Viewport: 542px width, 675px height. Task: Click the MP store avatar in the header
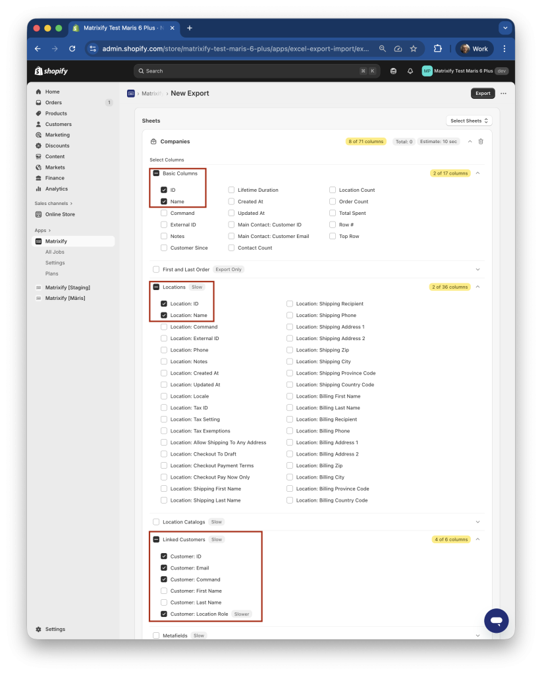tap(427, 71)
